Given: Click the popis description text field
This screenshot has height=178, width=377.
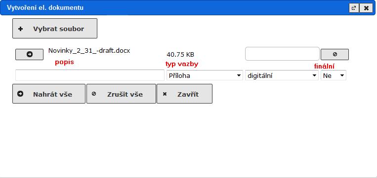Looking at the screenshot, I should point(90,75).
